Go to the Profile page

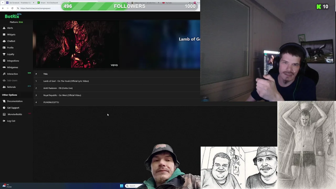click(x=10, y=48)
